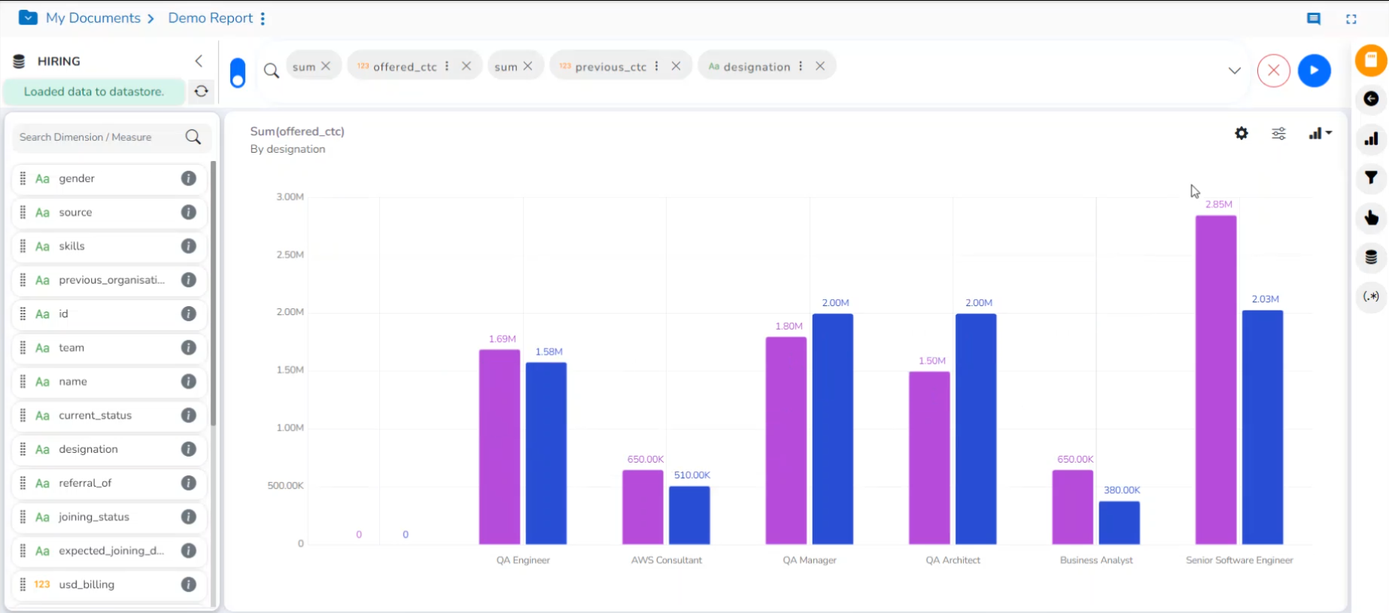Remove the offered_ctc chip
Image resolution: width=1389 pixels, height=613 pixels.
pos(467,66)
